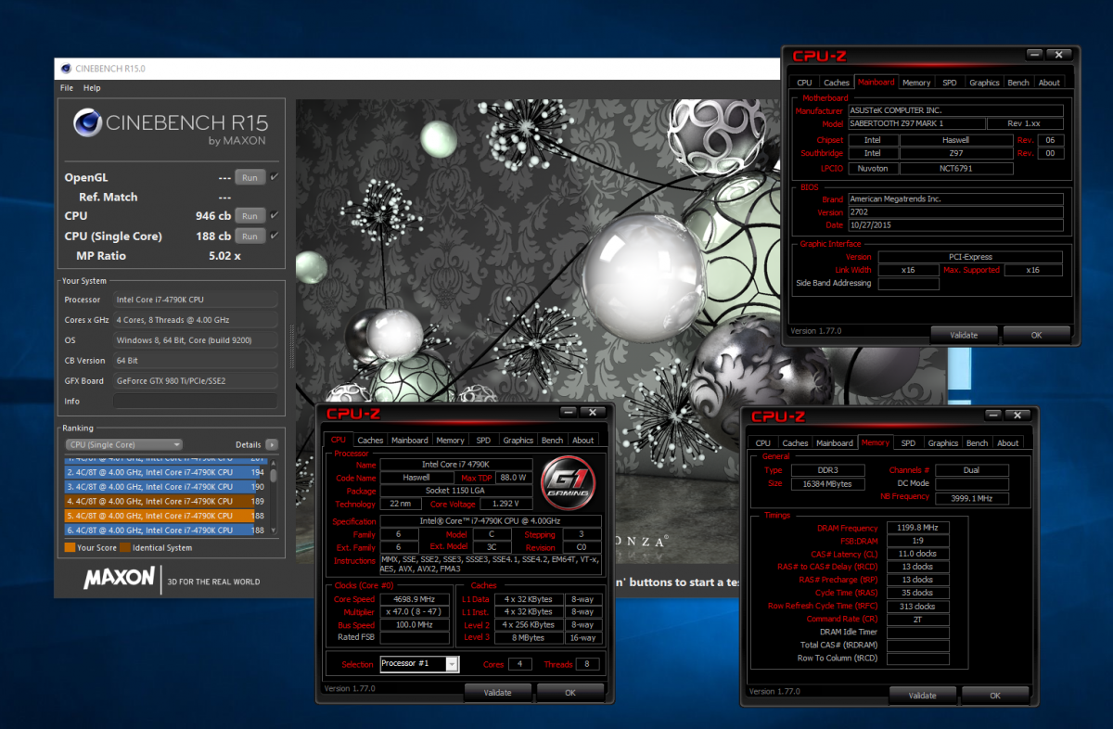Click the 'GeForce GTX 980 Ti/PCIe/SSE2' GFX Board value
Screen dimensions: 1113x729
(195, 381)
